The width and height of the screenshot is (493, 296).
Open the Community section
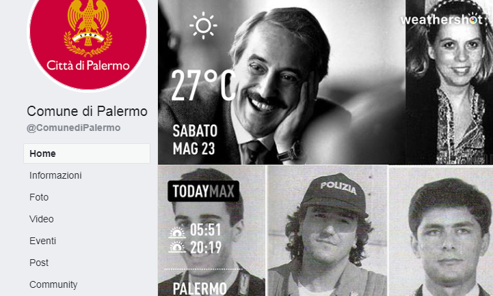point(53,284)
